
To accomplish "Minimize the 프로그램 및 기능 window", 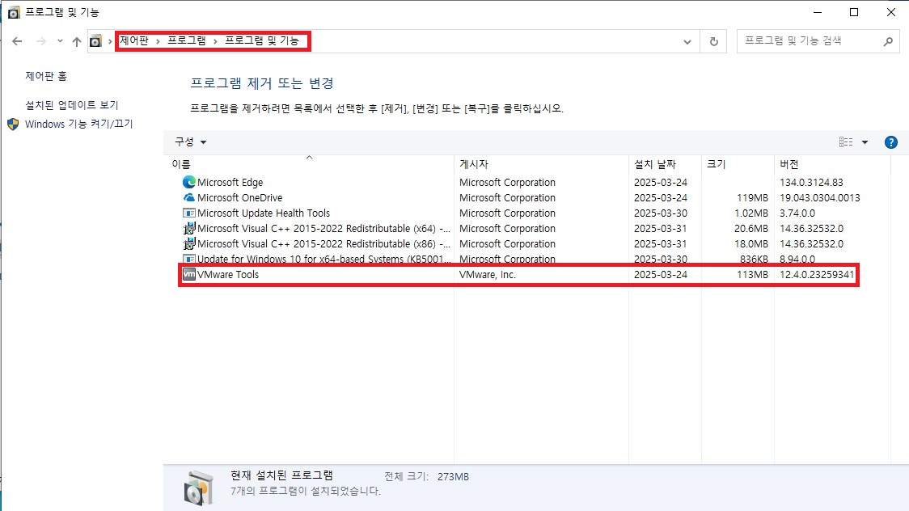I will (818, 12).
